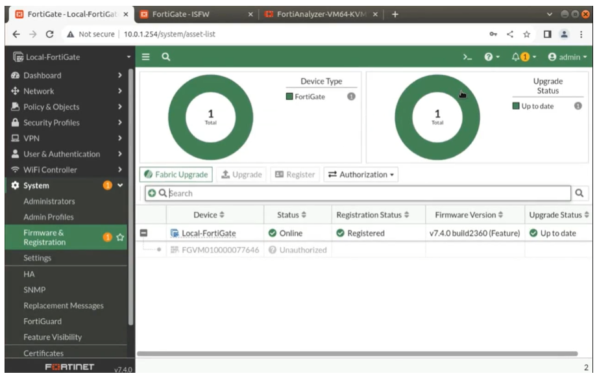Image resolution: width=597 pixels, height=391 pixels.
Task: Click the Not secure warning icon
Action: coord(70,34)
